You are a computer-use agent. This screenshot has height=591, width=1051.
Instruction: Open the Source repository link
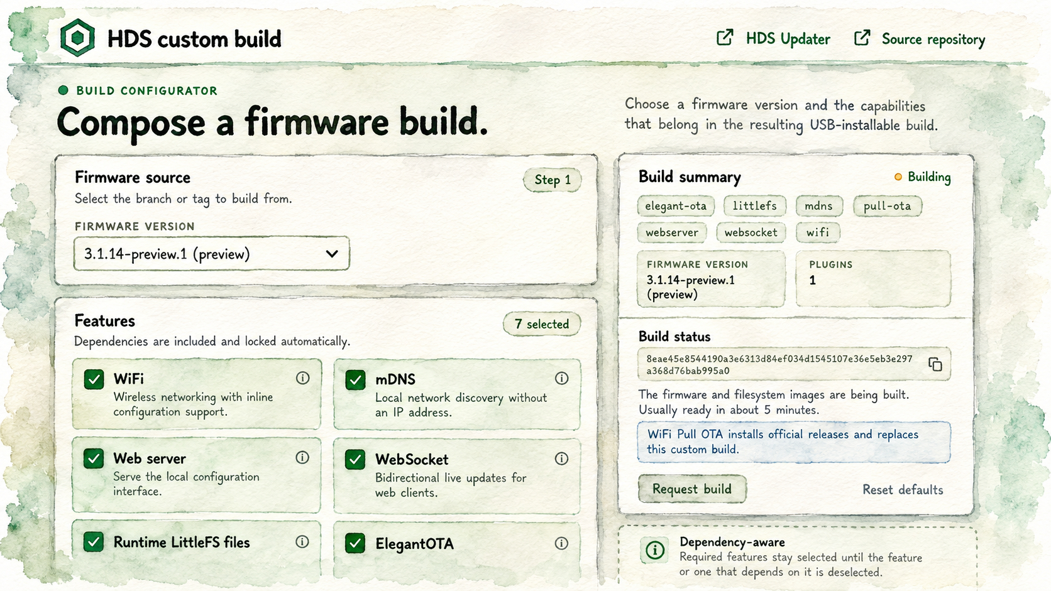tap(919, 39)
